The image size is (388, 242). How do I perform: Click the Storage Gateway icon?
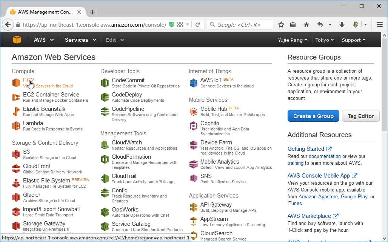coord(16,226)
